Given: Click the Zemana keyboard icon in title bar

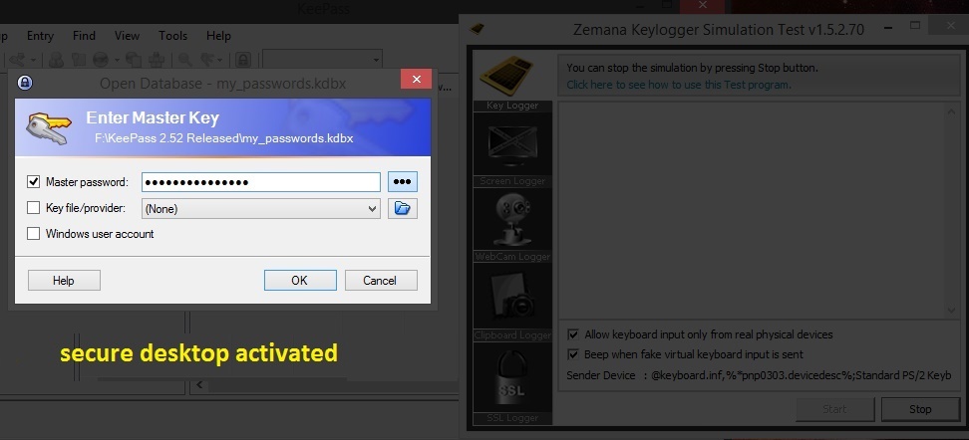Looking at the screenshot, I should [x=478, y=29].
